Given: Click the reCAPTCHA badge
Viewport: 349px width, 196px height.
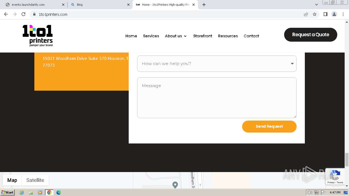Looking at the screenshot, I should [x=335, y=176].
